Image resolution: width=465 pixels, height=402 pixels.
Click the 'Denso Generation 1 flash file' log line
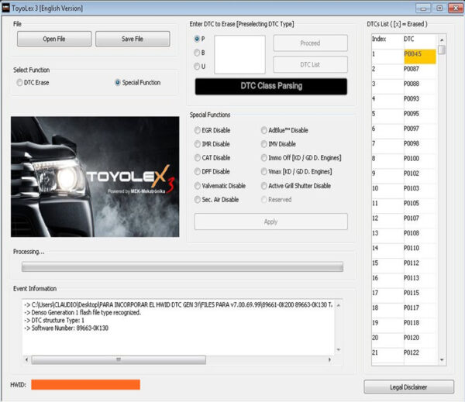83,312
